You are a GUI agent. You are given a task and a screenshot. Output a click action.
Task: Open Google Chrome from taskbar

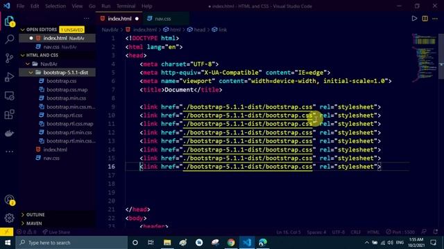pyautogui.click(x=231, y=243)
